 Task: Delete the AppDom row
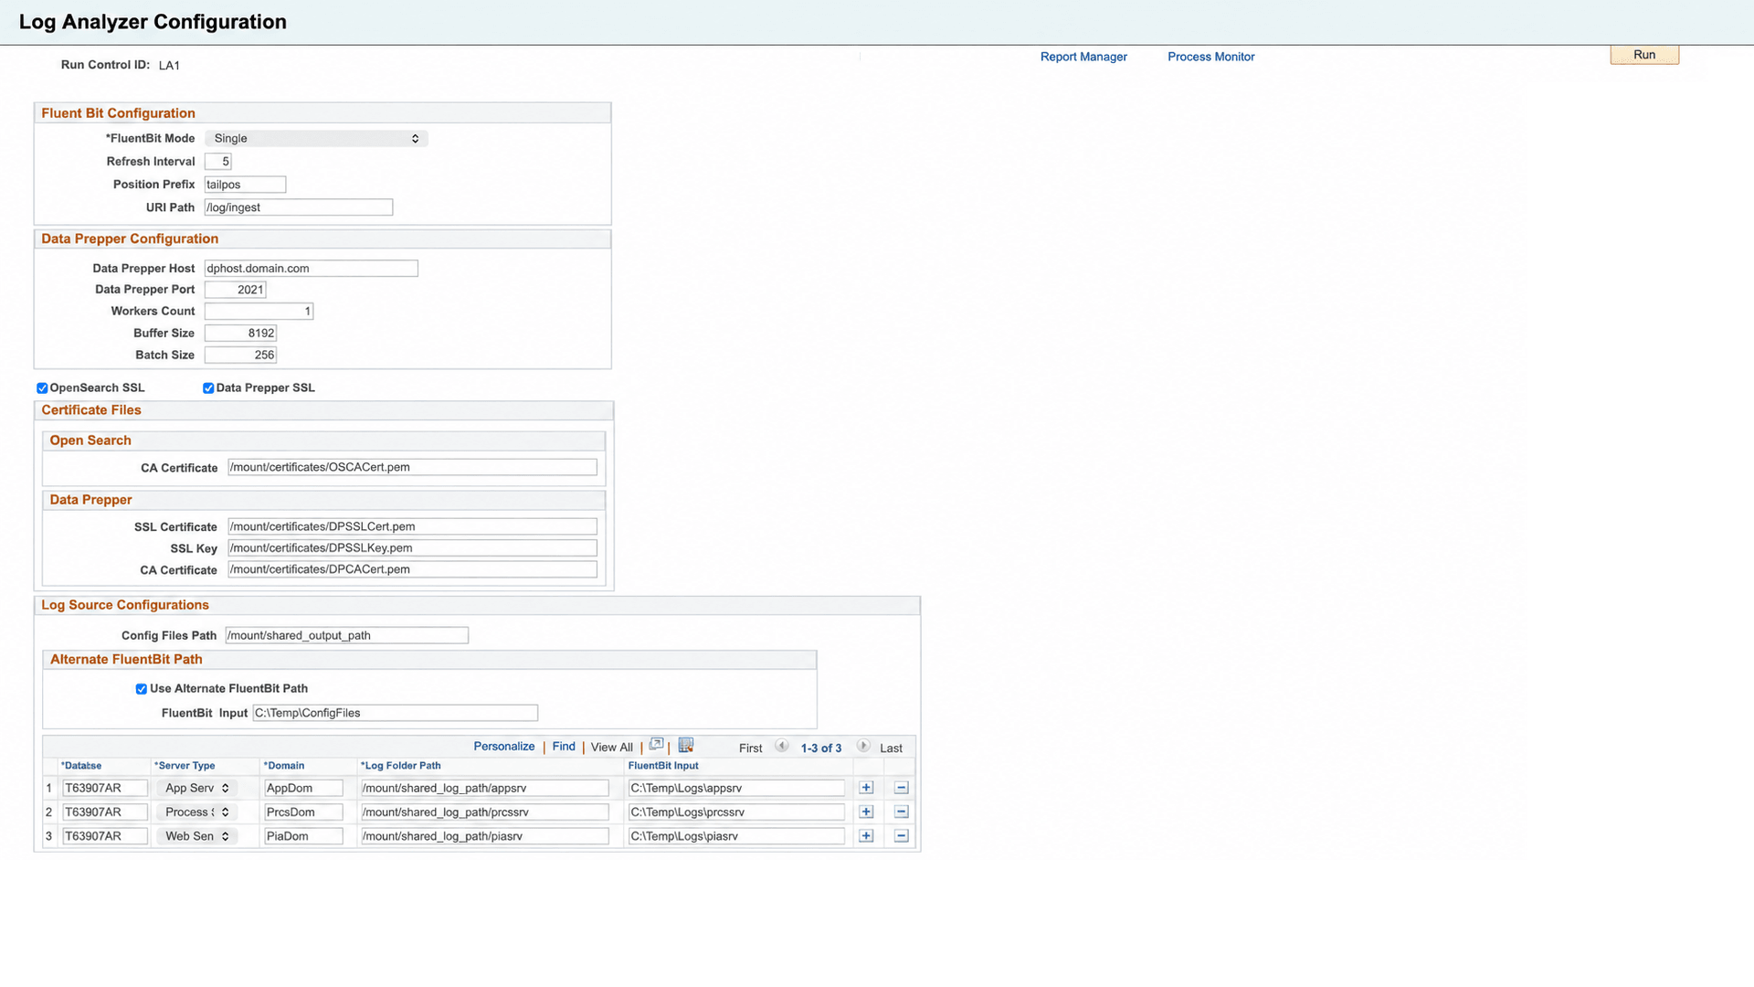pyautogui.click(x=901, y=788)
